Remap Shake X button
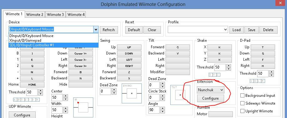Image resolution: width=287 pixels, height=118 pixels. pyautogui.click(x=220, y=47)
